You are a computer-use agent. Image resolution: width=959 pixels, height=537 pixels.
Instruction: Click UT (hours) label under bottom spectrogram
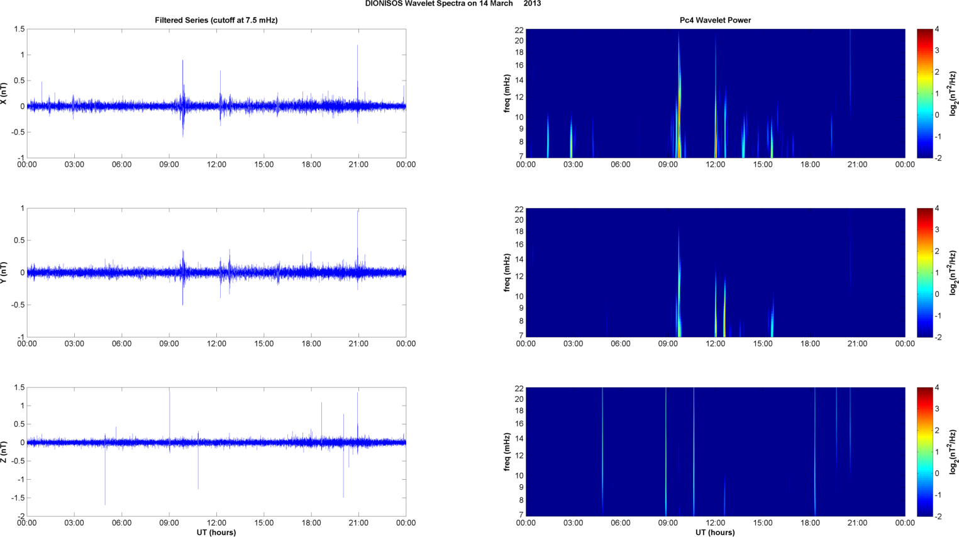(715, 532)
